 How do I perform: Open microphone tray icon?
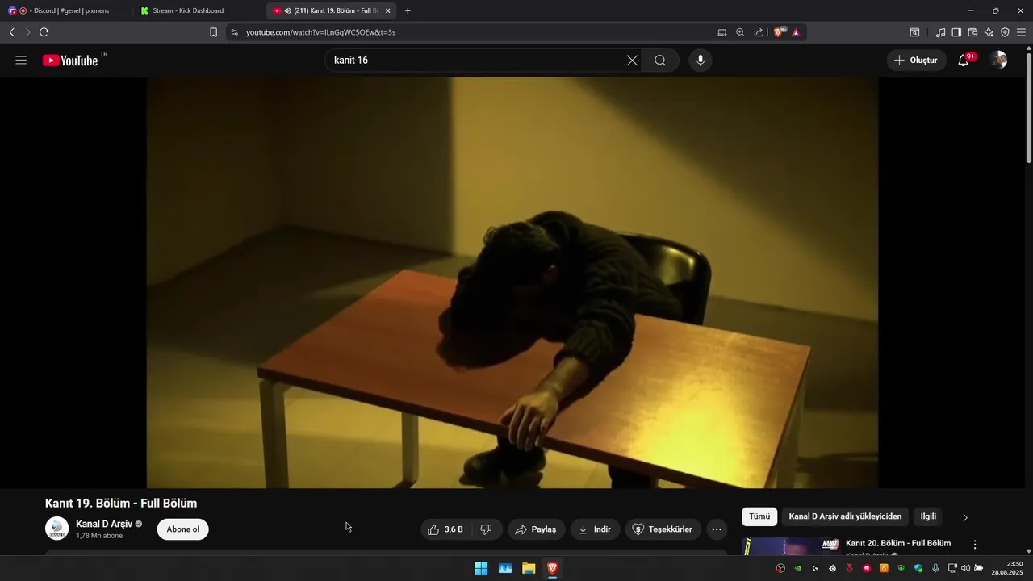point(935,568)
